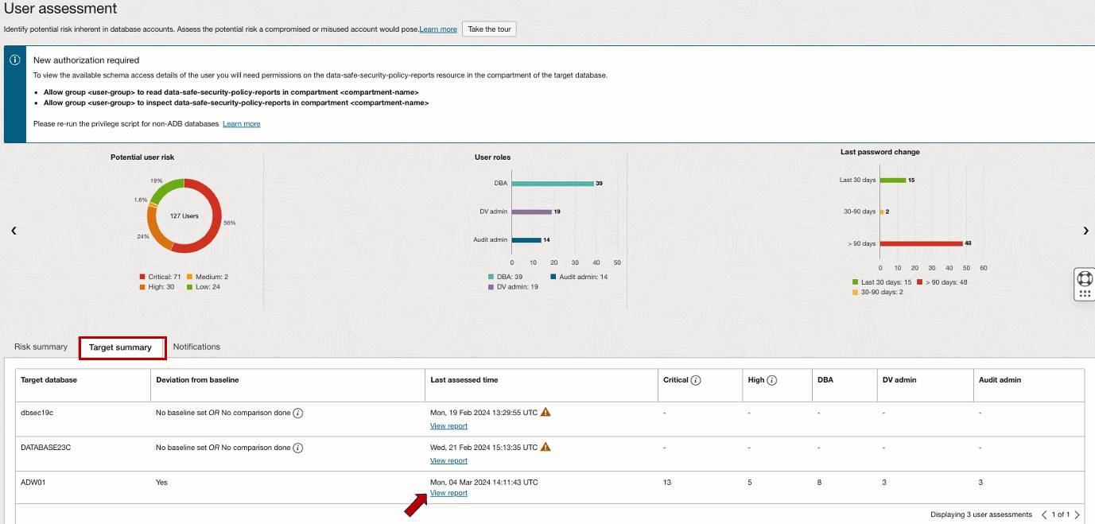This screenshot has width=1095, height=524.
Task: Click the 30-90 days: 2 legend entry
Action: (877, 292)
